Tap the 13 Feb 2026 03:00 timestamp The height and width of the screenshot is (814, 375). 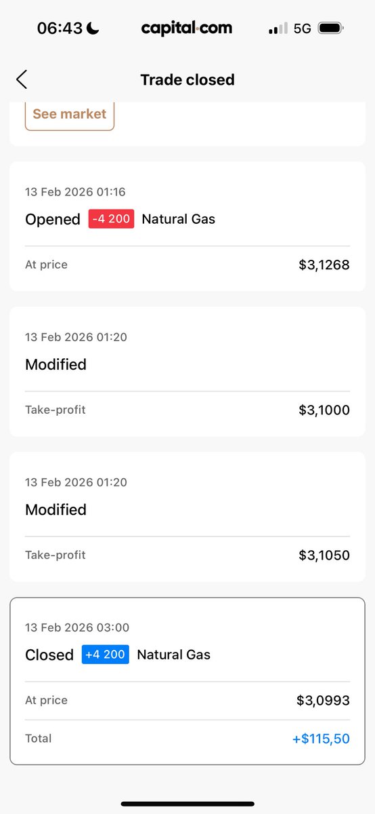(x=77, y=627)
